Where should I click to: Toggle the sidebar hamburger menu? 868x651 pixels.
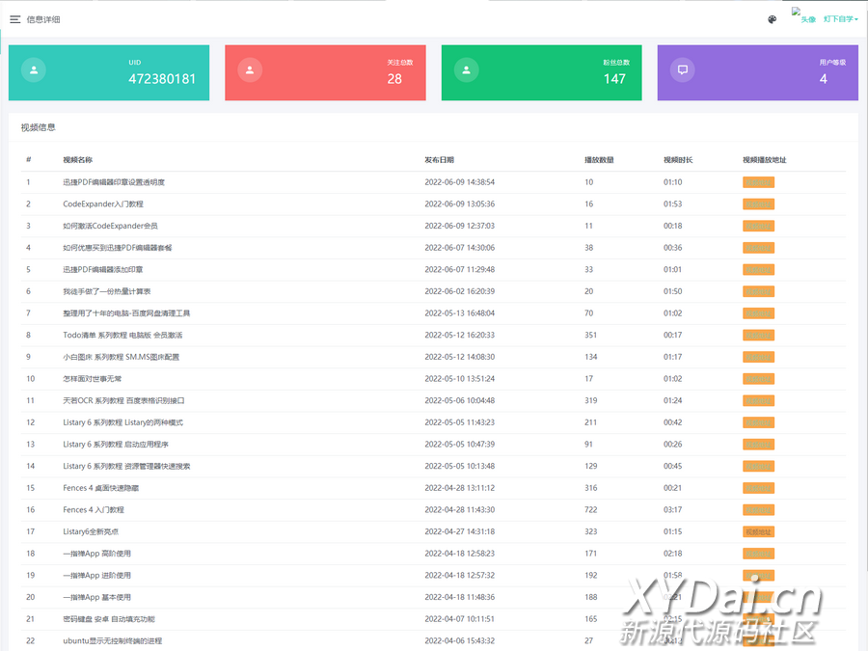point(15,19)
